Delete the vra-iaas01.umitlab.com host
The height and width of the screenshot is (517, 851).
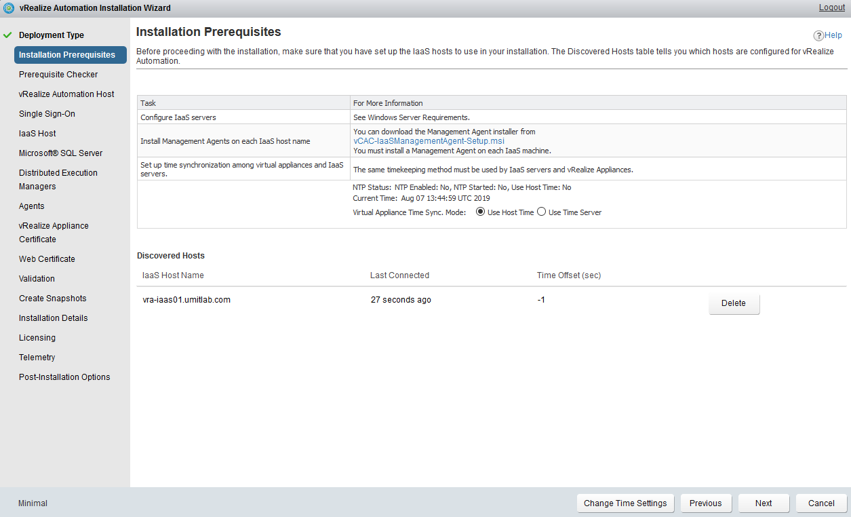[734, 303]
